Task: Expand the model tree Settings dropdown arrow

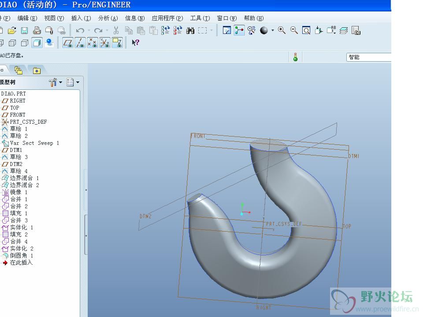Action: (60, 82)
